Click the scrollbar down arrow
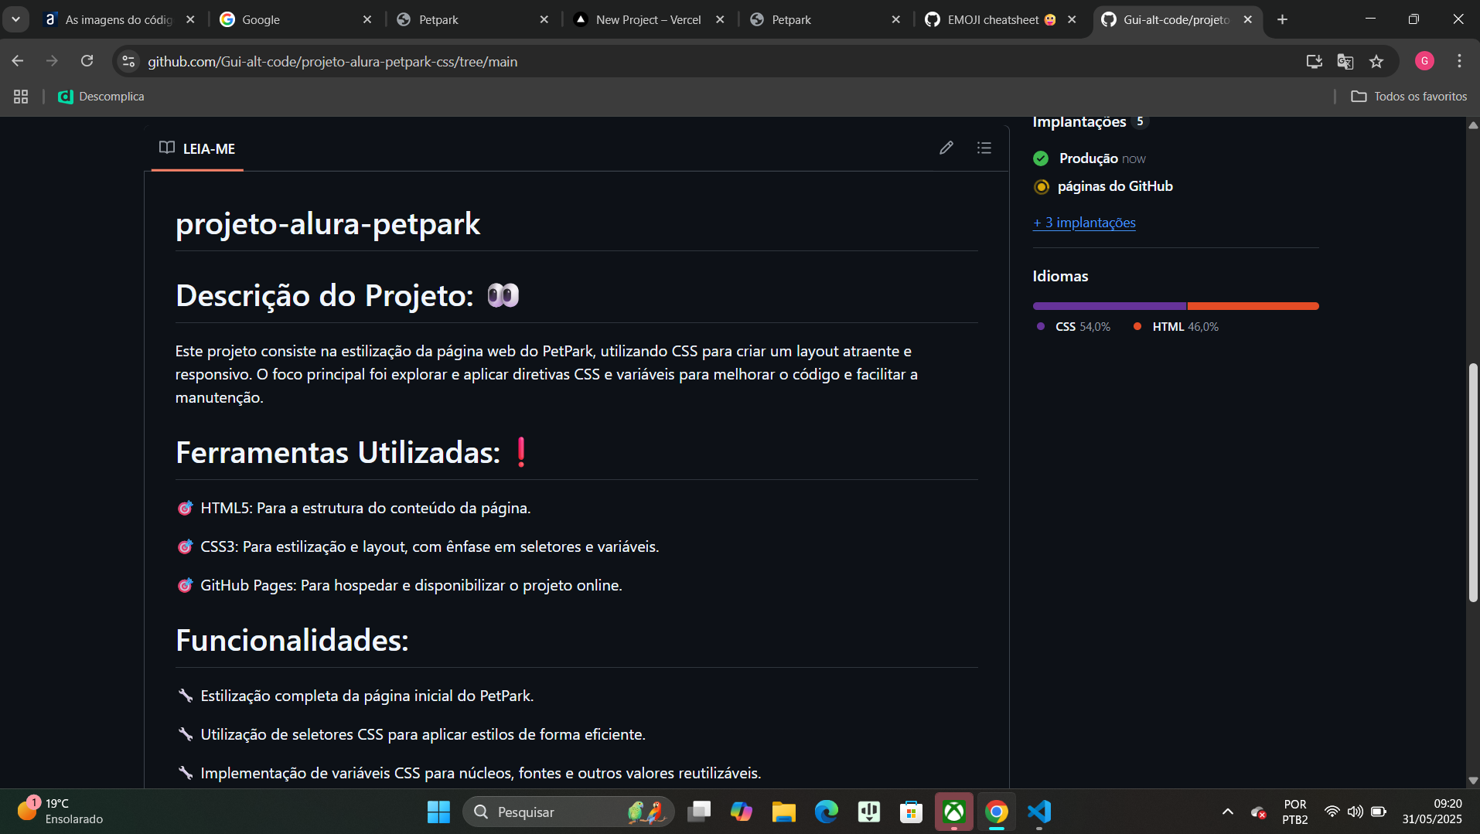The image size is (1480, 834). pos(1473,781)
